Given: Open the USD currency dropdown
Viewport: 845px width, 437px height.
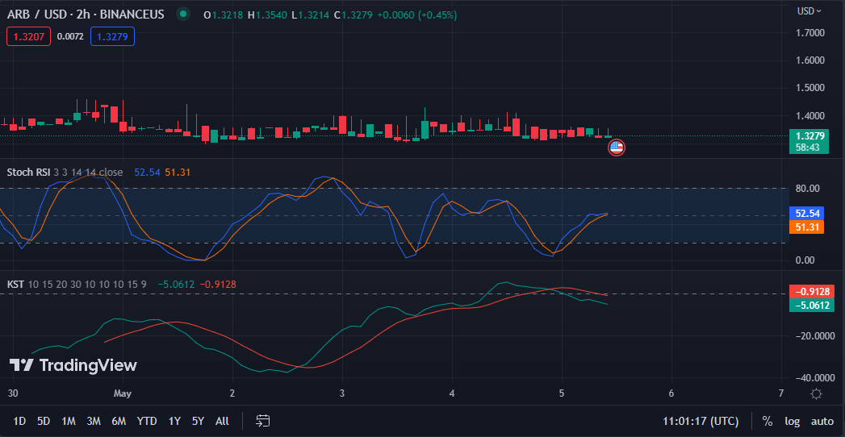Looking at the screenshot, I should (809, 11).
